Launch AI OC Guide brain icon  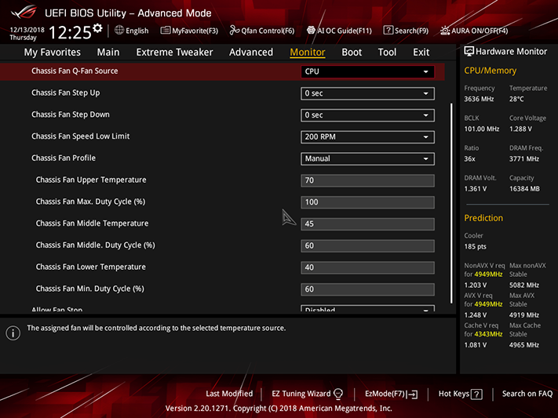311,31
